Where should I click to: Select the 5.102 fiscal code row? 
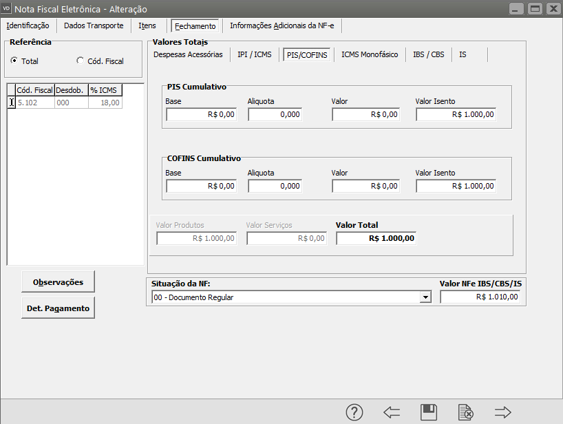34,103
